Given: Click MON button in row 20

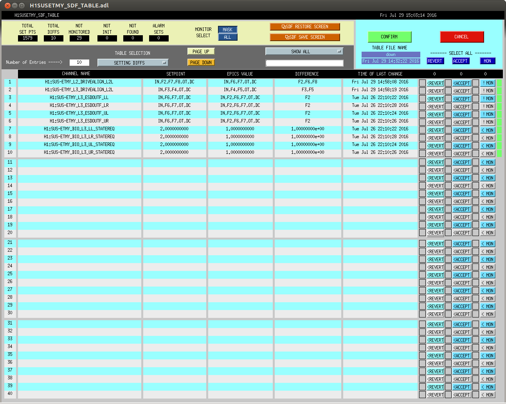Looking at the screenshot, I should (488, 233).
